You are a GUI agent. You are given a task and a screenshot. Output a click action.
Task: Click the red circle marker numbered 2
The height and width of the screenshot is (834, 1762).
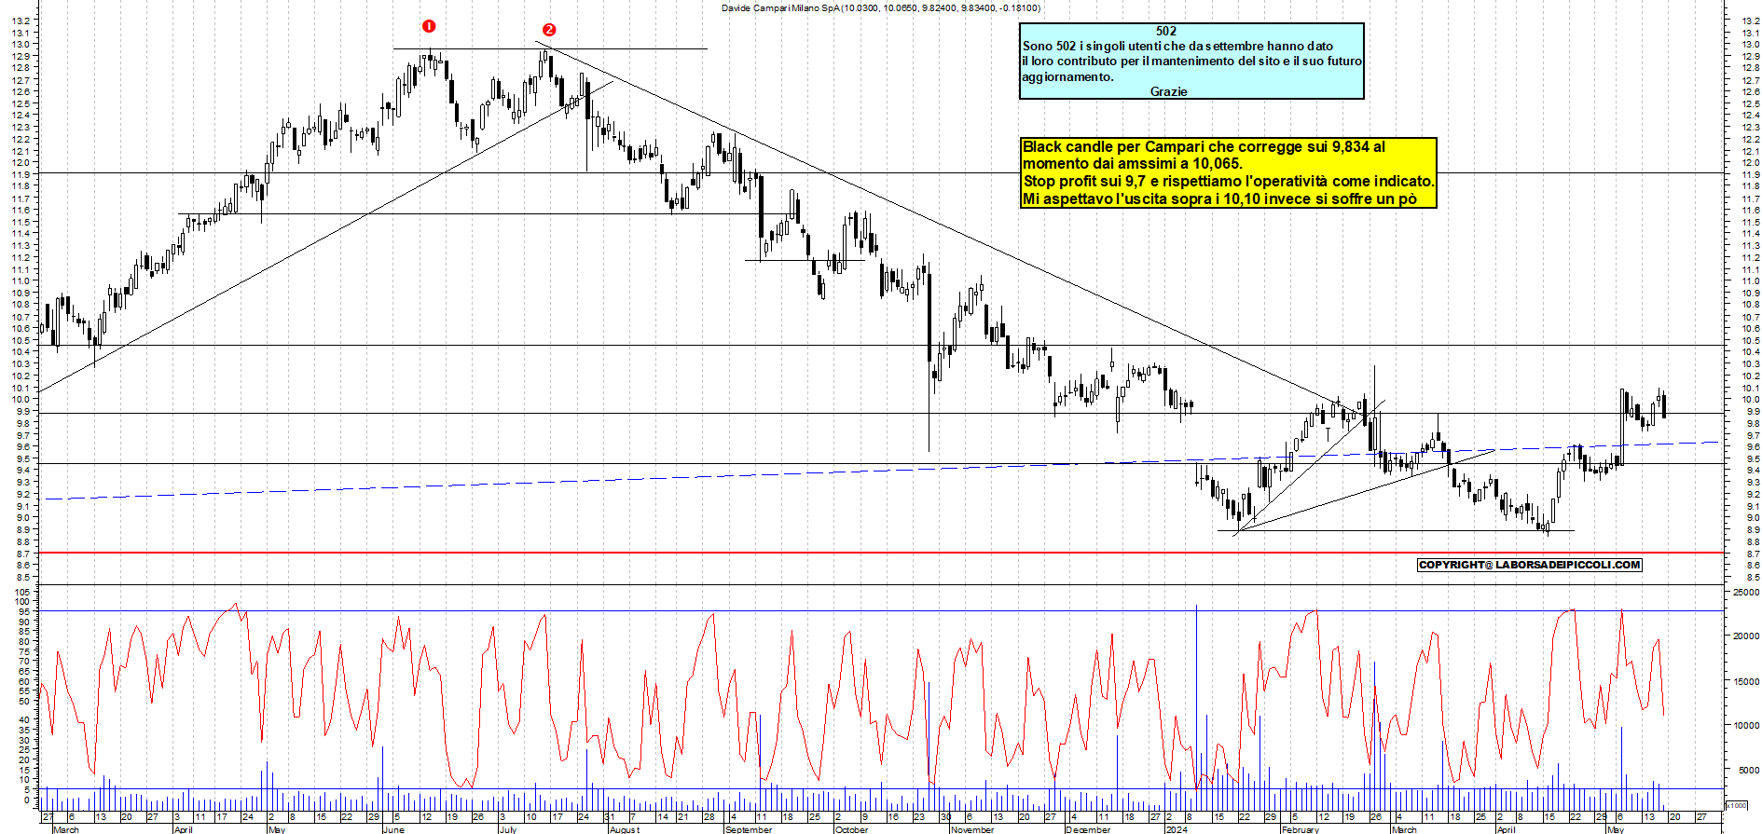[x=549, y=30]
